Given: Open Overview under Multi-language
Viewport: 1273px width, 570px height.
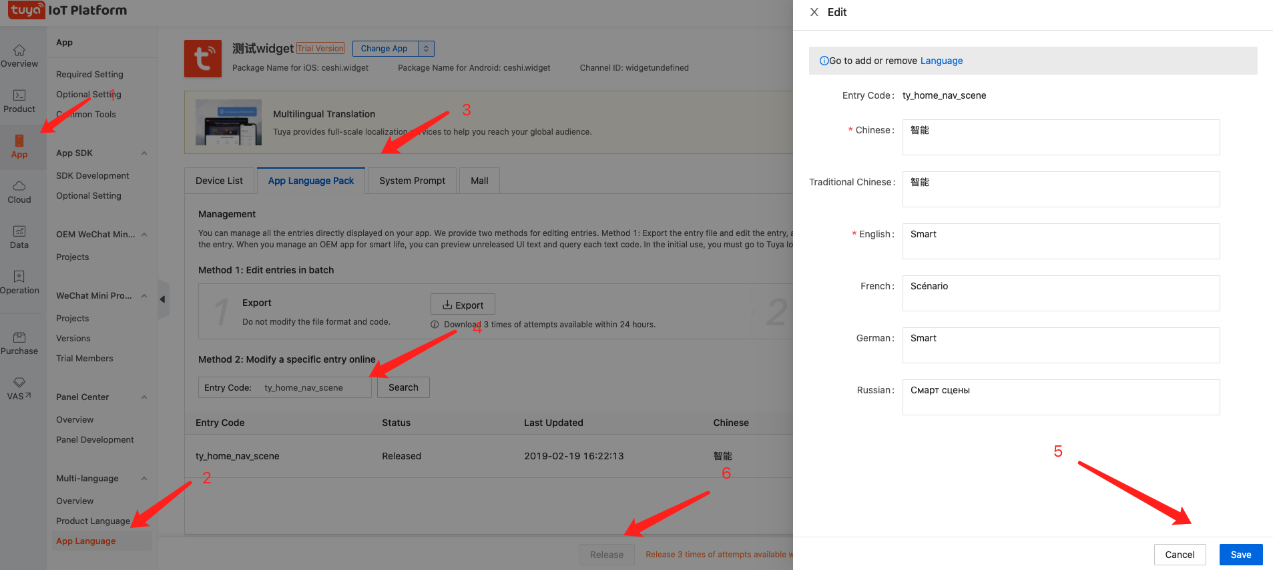Looking at the screenshot, I should point(75,501).
